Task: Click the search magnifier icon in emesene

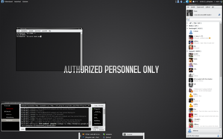Action: tap(188, 19)
